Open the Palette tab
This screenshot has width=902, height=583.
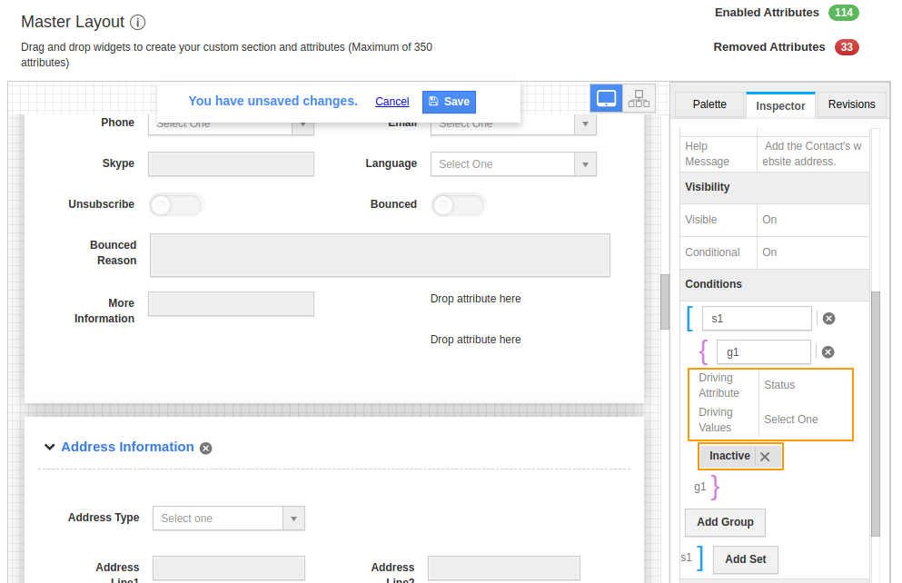pos(709,104)
